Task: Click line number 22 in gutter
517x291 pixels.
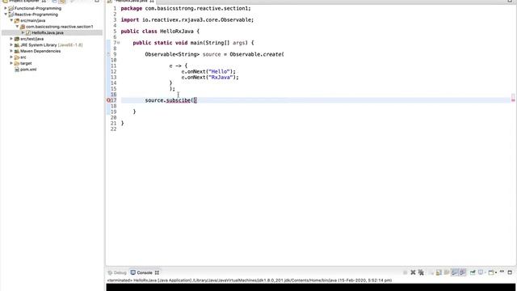Action: 113,129
